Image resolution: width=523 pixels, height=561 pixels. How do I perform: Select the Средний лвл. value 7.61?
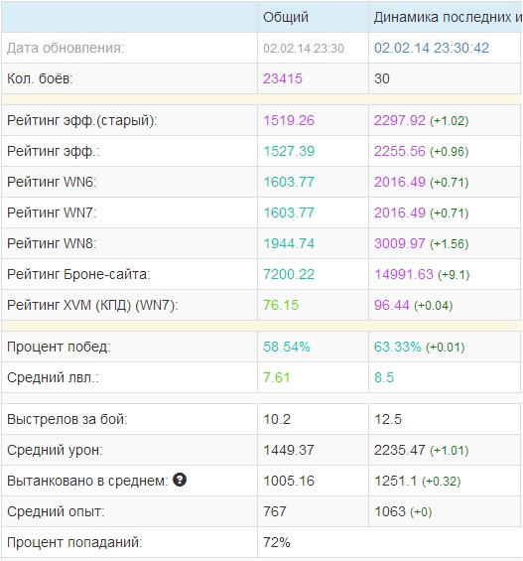[x=276, y=377]
